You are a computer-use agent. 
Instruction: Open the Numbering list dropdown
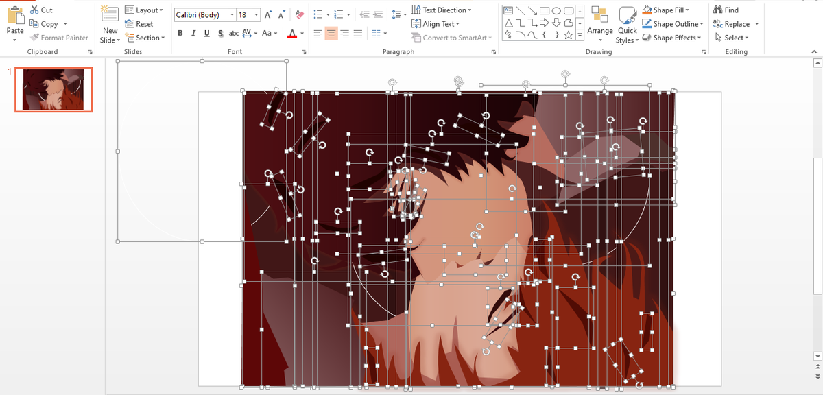pyautogui.click(x=349, y=14)
